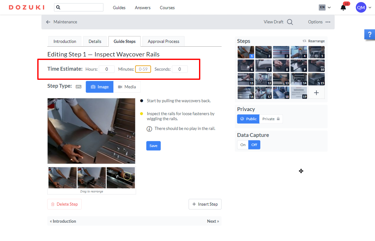
Task: Click the notifications bell icon
Action: click(x=343, y=8)
